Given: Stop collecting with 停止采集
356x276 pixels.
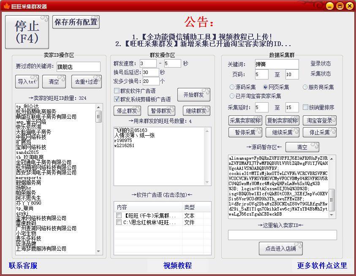Looking at the screenshot, I should pyautogui.click(x=320, y=132).
